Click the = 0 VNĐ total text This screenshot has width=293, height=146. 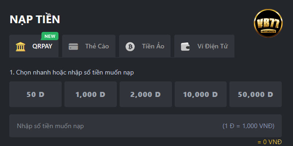point(270,142)
